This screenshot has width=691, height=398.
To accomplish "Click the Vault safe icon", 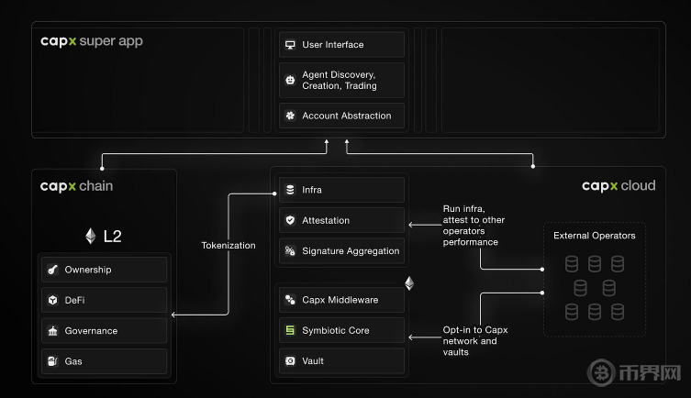I will [290, 361].
